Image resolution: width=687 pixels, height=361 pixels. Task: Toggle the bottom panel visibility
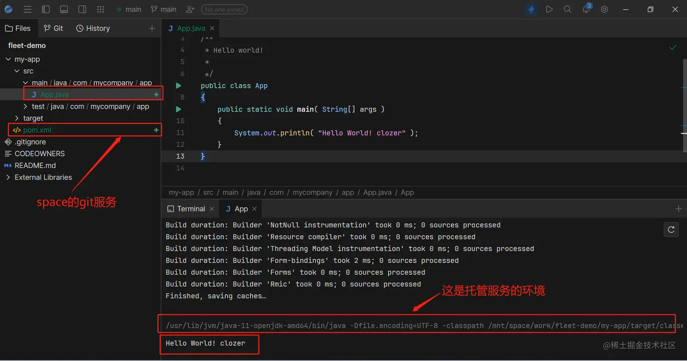pos(64,9)
